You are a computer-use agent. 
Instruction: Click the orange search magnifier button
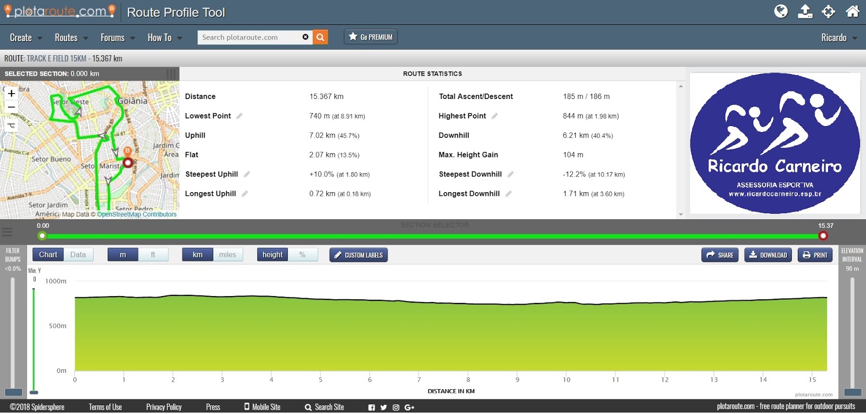pos(320,37)
